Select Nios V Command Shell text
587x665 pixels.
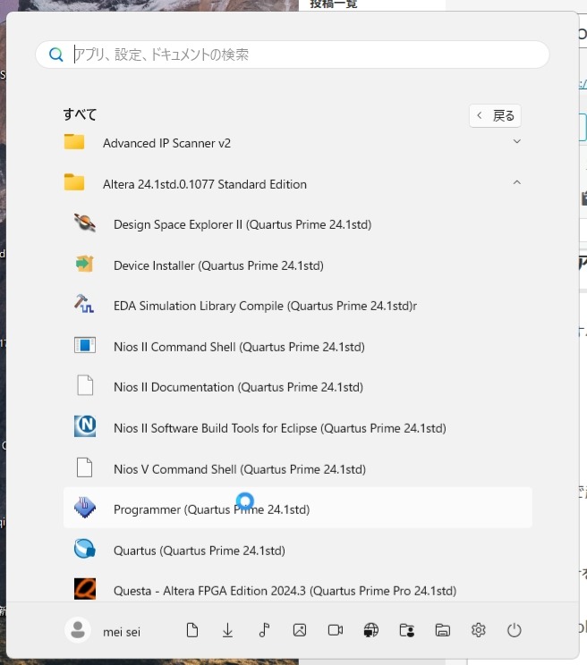point(240,469)
